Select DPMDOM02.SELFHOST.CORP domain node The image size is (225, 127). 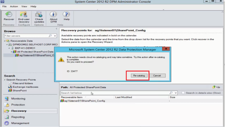click(35, 45)
